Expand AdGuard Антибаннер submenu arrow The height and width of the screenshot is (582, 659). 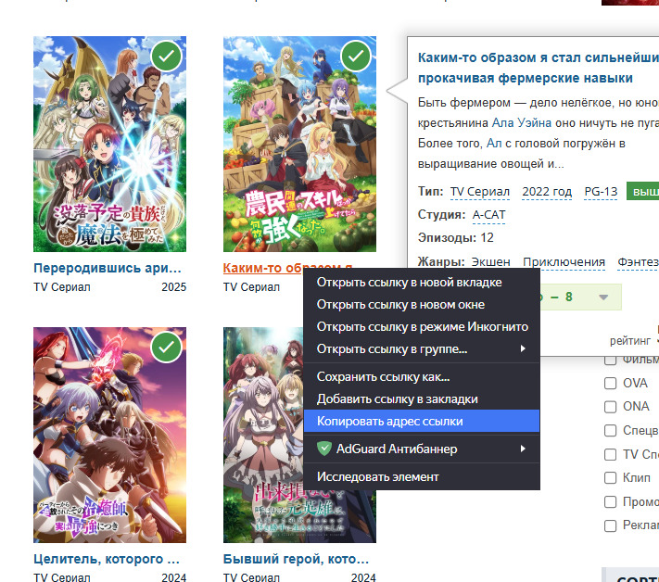coord(523,449)
